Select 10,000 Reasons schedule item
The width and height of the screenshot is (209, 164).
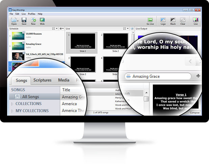[37, 36]
